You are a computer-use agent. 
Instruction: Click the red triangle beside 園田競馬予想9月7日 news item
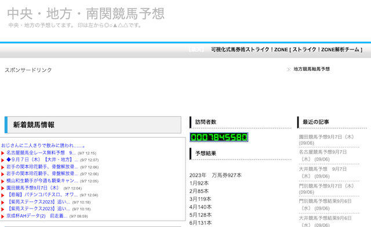tap(3, 188)
